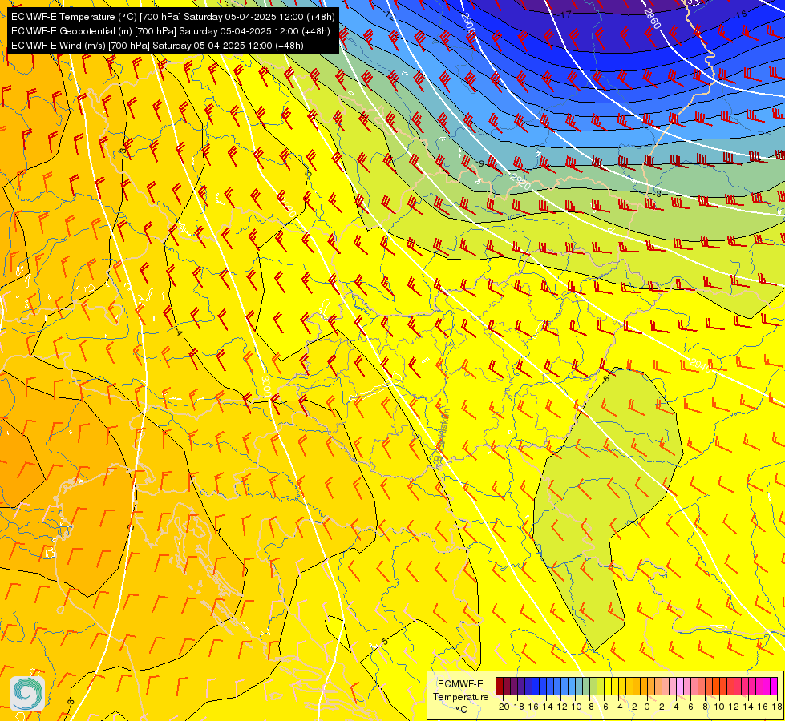Click the dark red leftmost legend swatch
The image size is (785, 721).
499,686
